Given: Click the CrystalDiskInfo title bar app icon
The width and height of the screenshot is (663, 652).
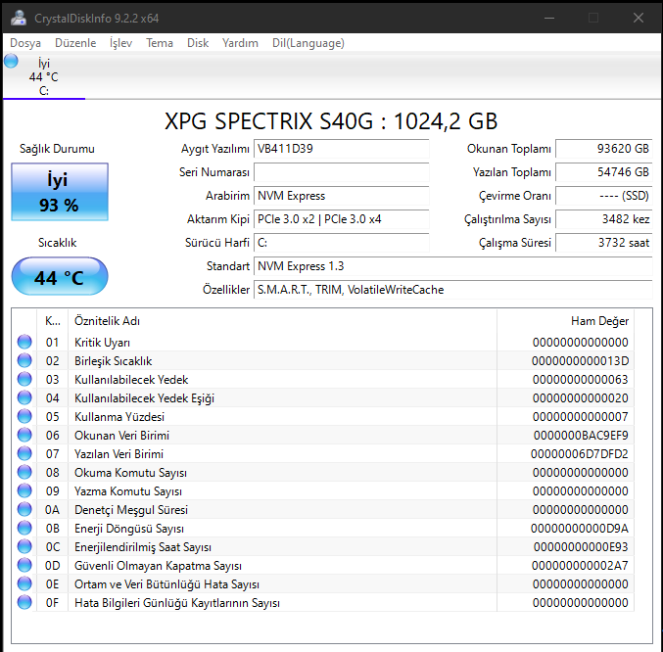Looking at the screenshot, I should point(19,18).
